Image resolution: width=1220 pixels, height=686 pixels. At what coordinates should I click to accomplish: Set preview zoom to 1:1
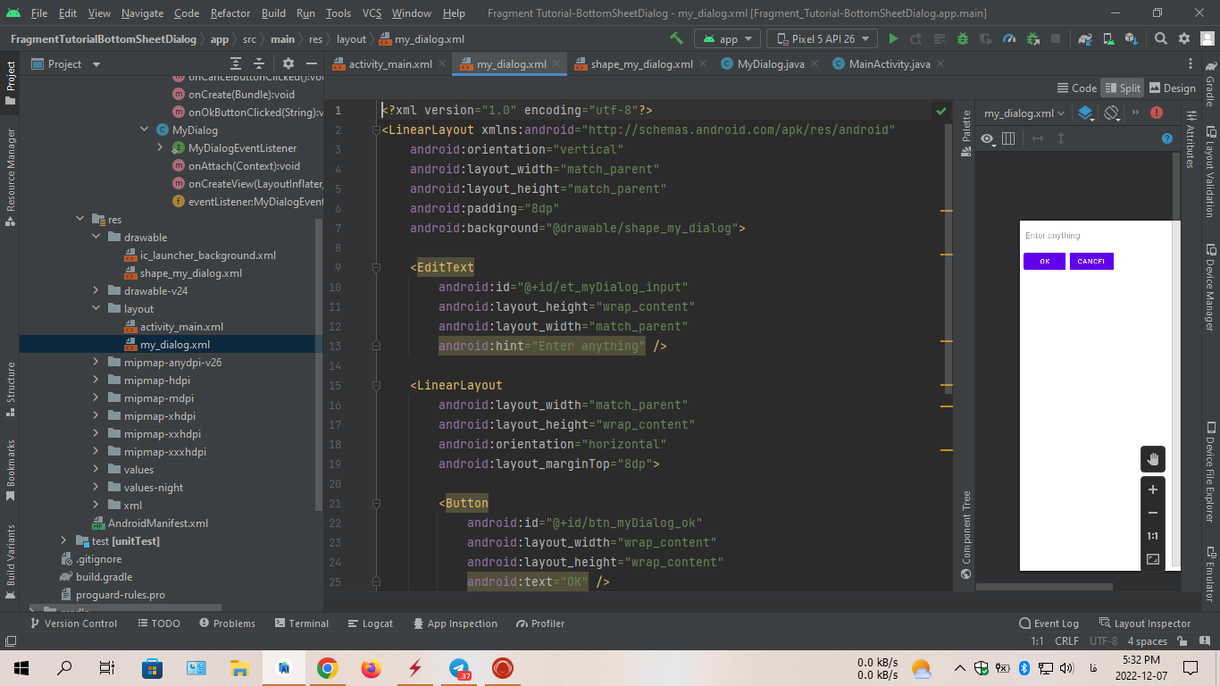point(1153,536)
